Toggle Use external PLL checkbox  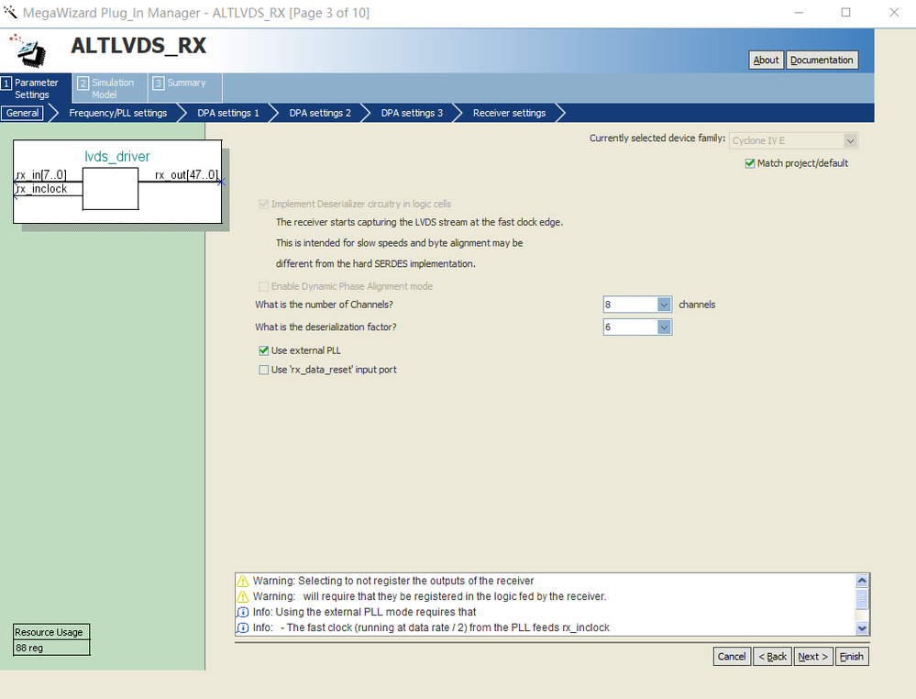tap(263, 350)
